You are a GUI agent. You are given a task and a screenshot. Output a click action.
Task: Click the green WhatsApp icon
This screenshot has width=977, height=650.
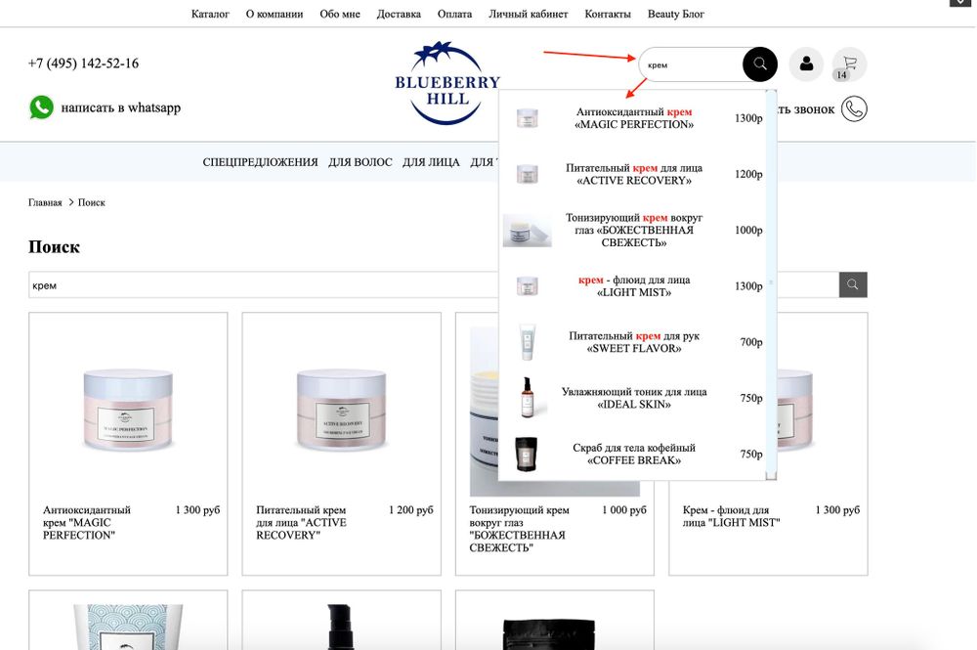[42, 108]
